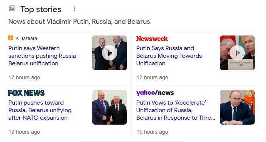
Task: Play the Al Jazeera video thumbnail
Action: [110, 53]
